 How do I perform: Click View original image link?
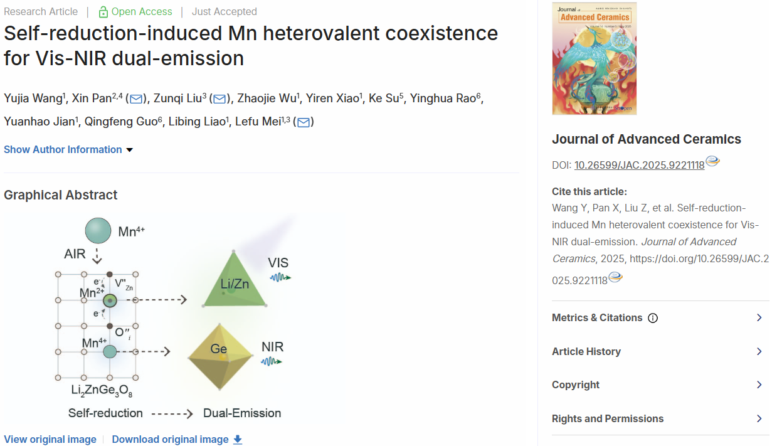[x=50, y=440]
